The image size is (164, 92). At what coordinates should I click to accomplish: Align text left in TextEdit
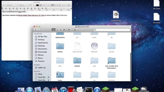pyautogui.click(x=52, y=5)
